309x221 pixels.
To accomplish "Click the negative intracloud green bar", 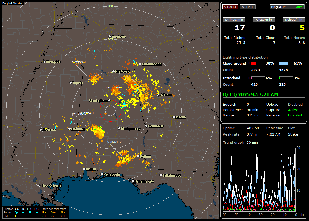I will pos(286,78).
